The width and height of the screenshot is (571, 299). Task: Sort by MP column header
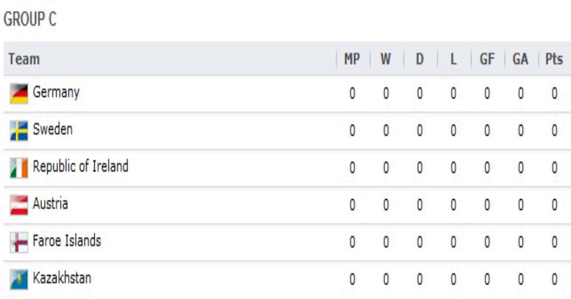[352, 59]
